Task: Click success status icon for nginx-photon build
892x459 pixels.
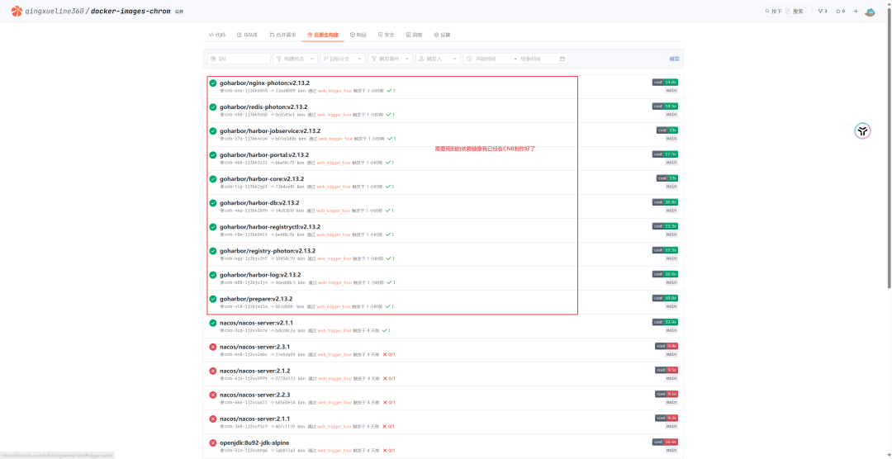Action: click(213, 83)
